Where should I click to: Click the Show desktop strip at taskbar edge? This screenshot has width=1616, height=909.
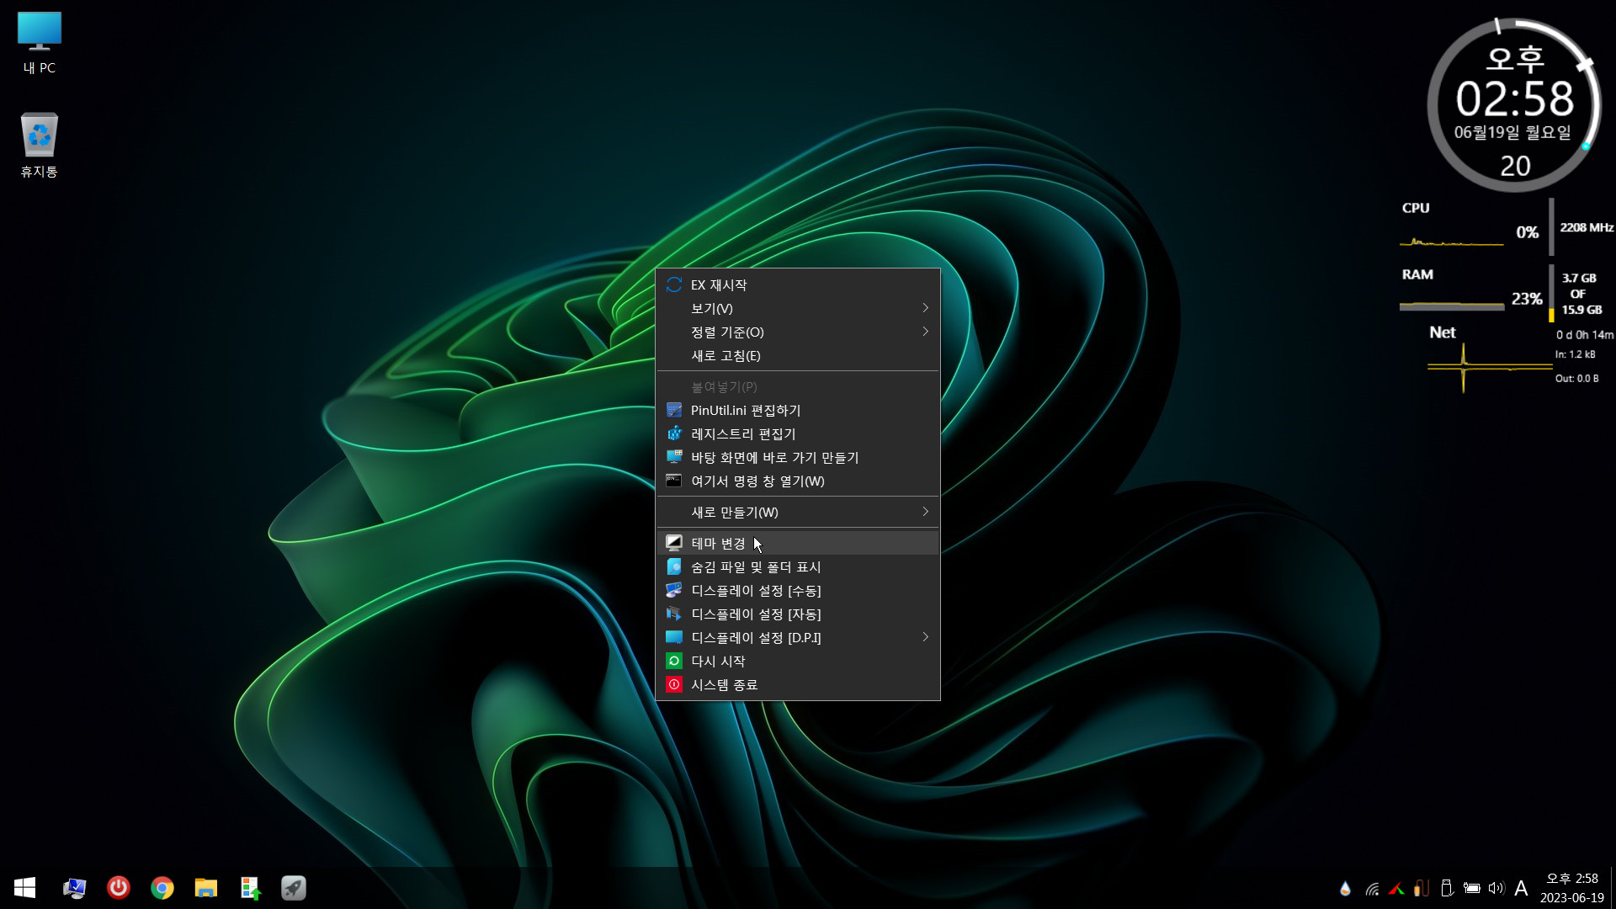[1613, 888]
